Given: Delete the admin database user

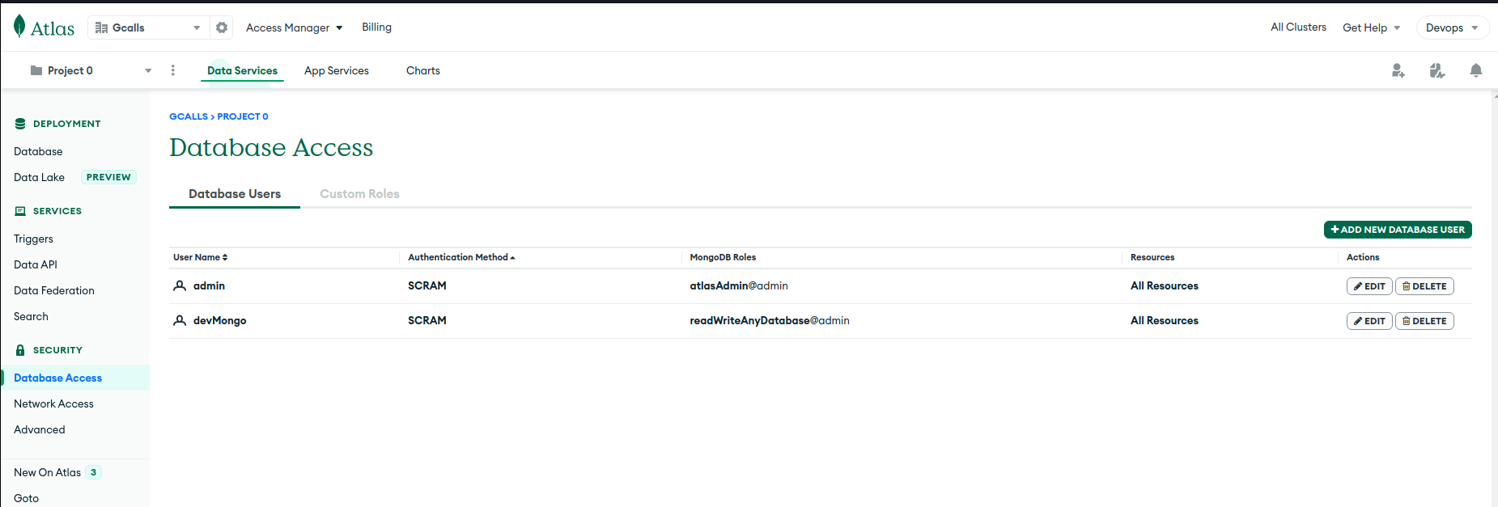Looking at the screenshot, I should (1424, 286).
